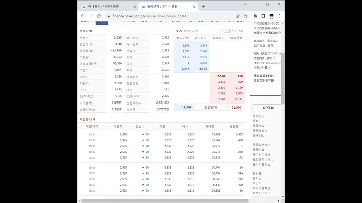Image resolution: width=362 pixels, height=203 pixels.
Task: Open the tab search chevron
Action: 245,4
